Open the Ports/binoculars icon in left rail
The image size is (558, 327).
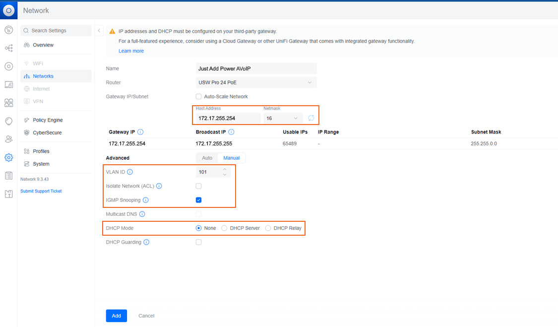8,103
